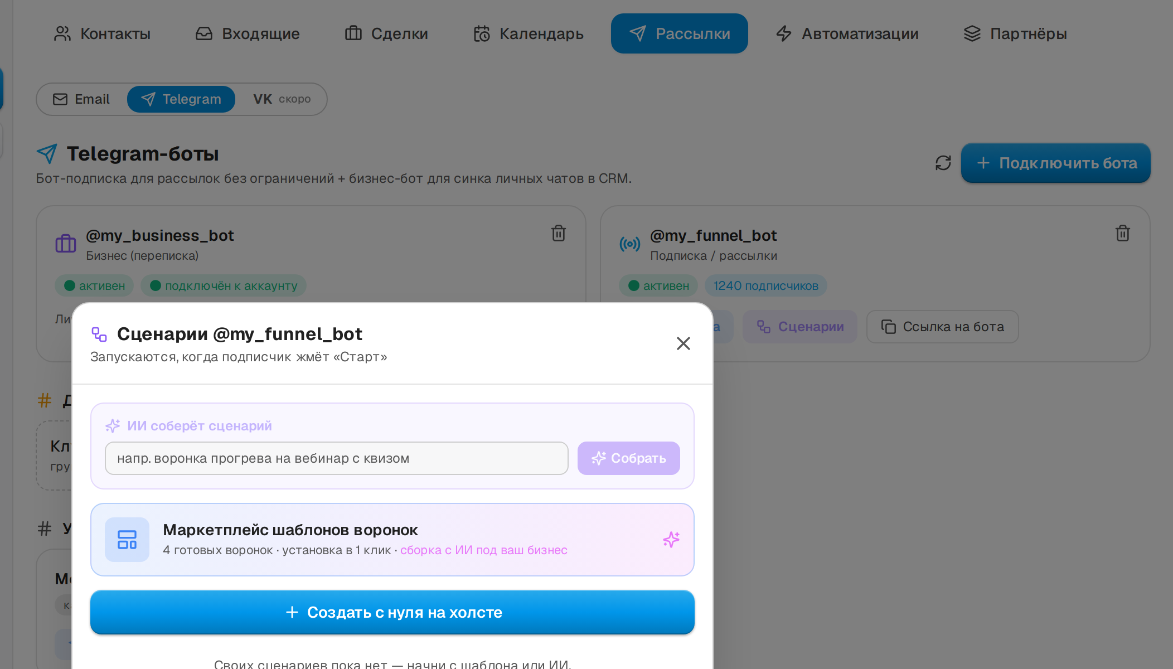Image resolution: width=1173 pixels, height=669 pixels.
Task: Open the Автоматизации tab
Action: tap(847, 33)
